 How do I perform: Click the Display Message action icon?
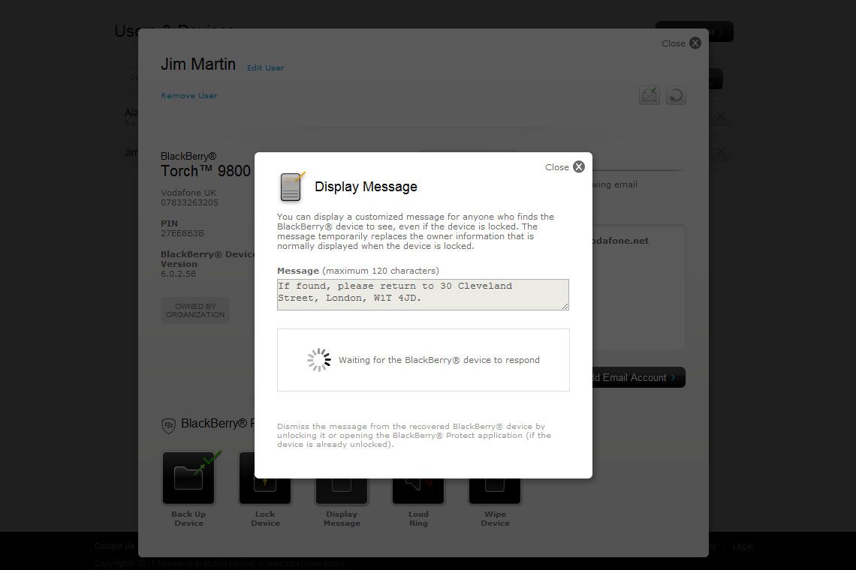[342, 490]
